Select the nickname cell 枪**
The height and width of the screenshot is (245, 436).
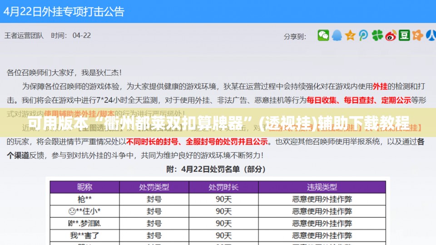click(x=84, y=199)
